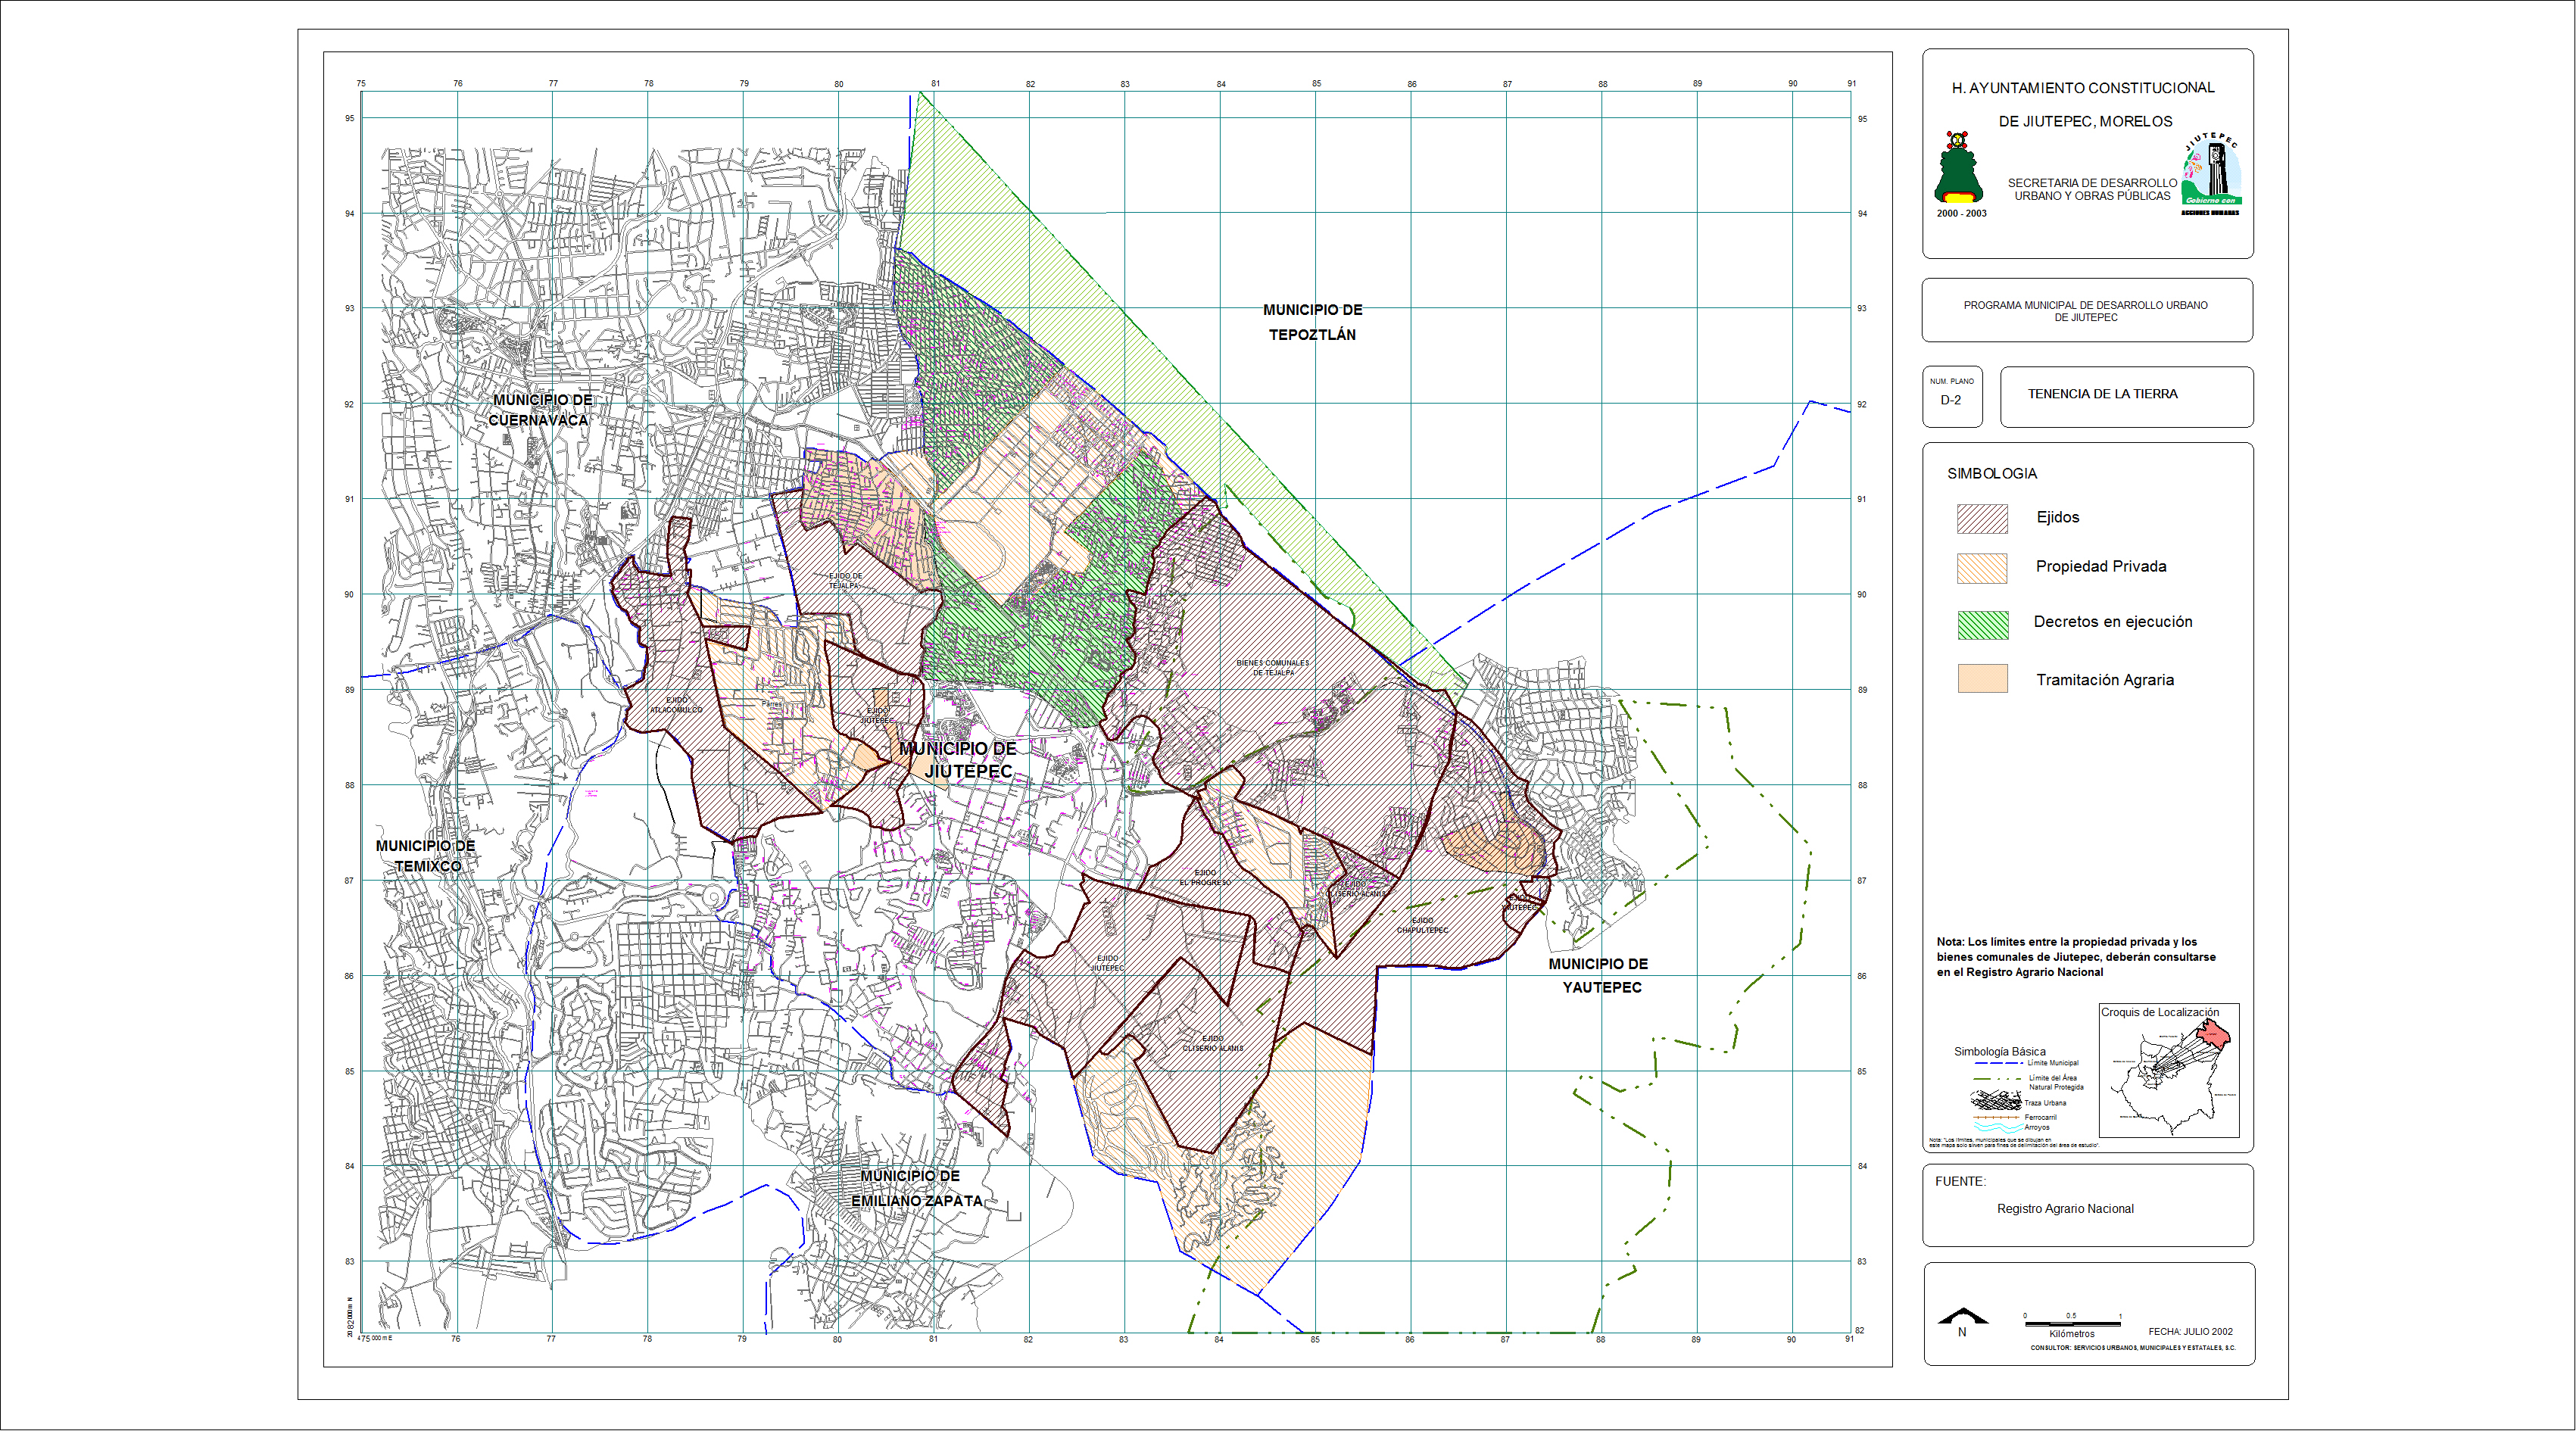
Task: Click the black Traza Urbana hatch sample
Action: pos(1996,1100)
